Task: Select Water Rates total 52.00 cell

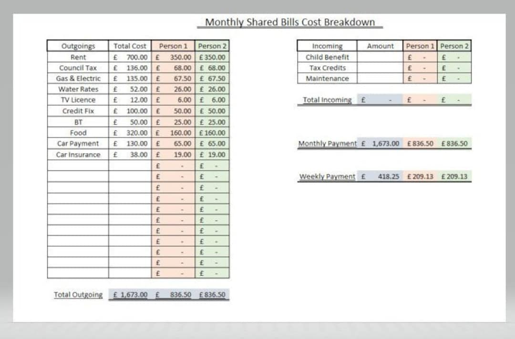Action: tap(130, 89)
